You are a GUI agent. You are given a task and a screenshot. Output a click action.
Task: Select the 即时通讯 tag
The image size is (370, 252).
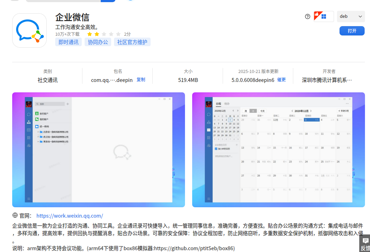click(x=68, y=42)
